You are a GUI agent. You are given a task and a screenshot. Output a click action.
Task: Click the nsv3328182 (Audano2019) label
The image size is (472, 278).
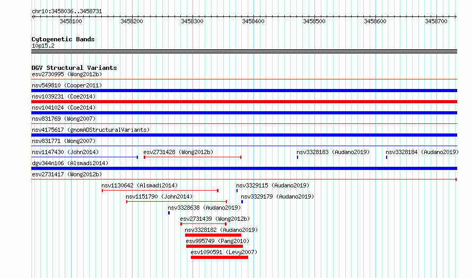click(221, 230)
